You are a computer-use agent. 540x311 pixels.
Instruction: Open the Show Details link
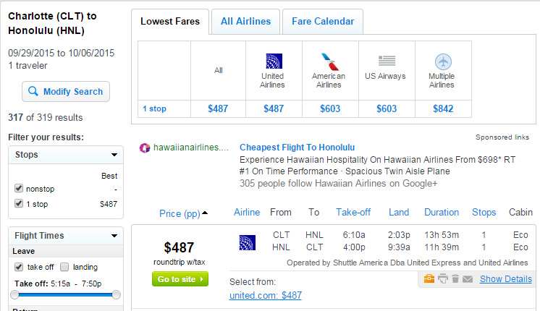[506, 278]
